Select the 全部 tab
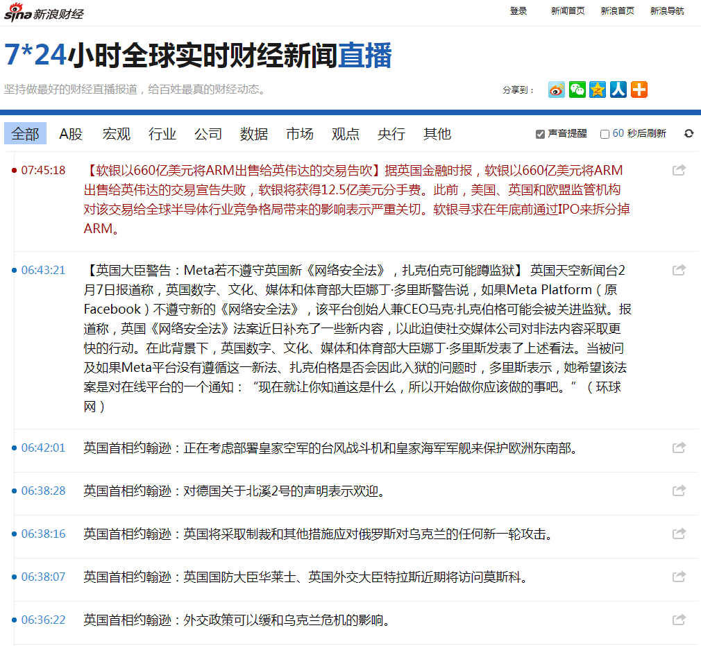Viewport: 701px width, 646px height. (25, 133)
